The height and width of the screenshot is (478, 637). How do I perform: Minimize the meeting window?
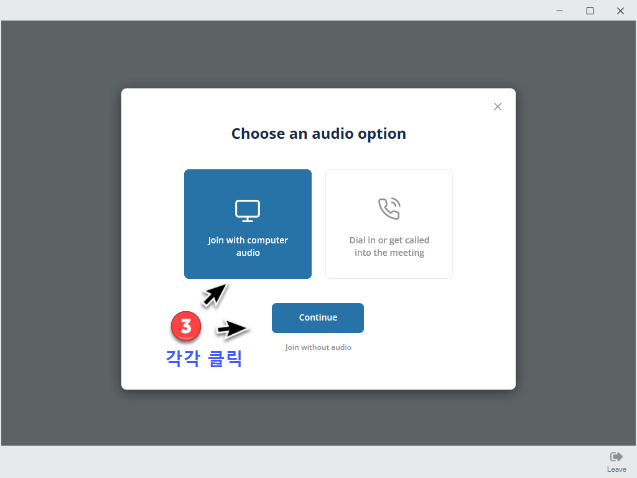(x=560, y=11)
